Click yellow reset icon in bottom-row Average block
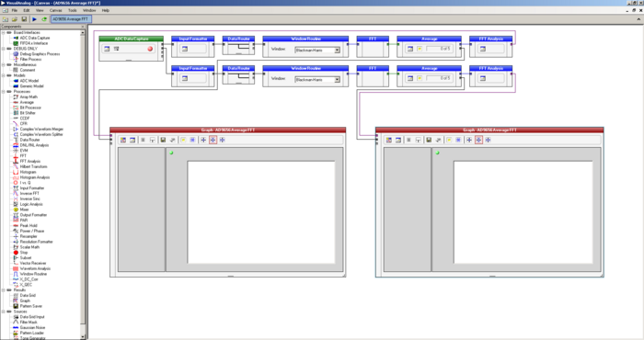The height and width of the screenshot is (340, 644). pyautogui.click(x=420, y=78)
